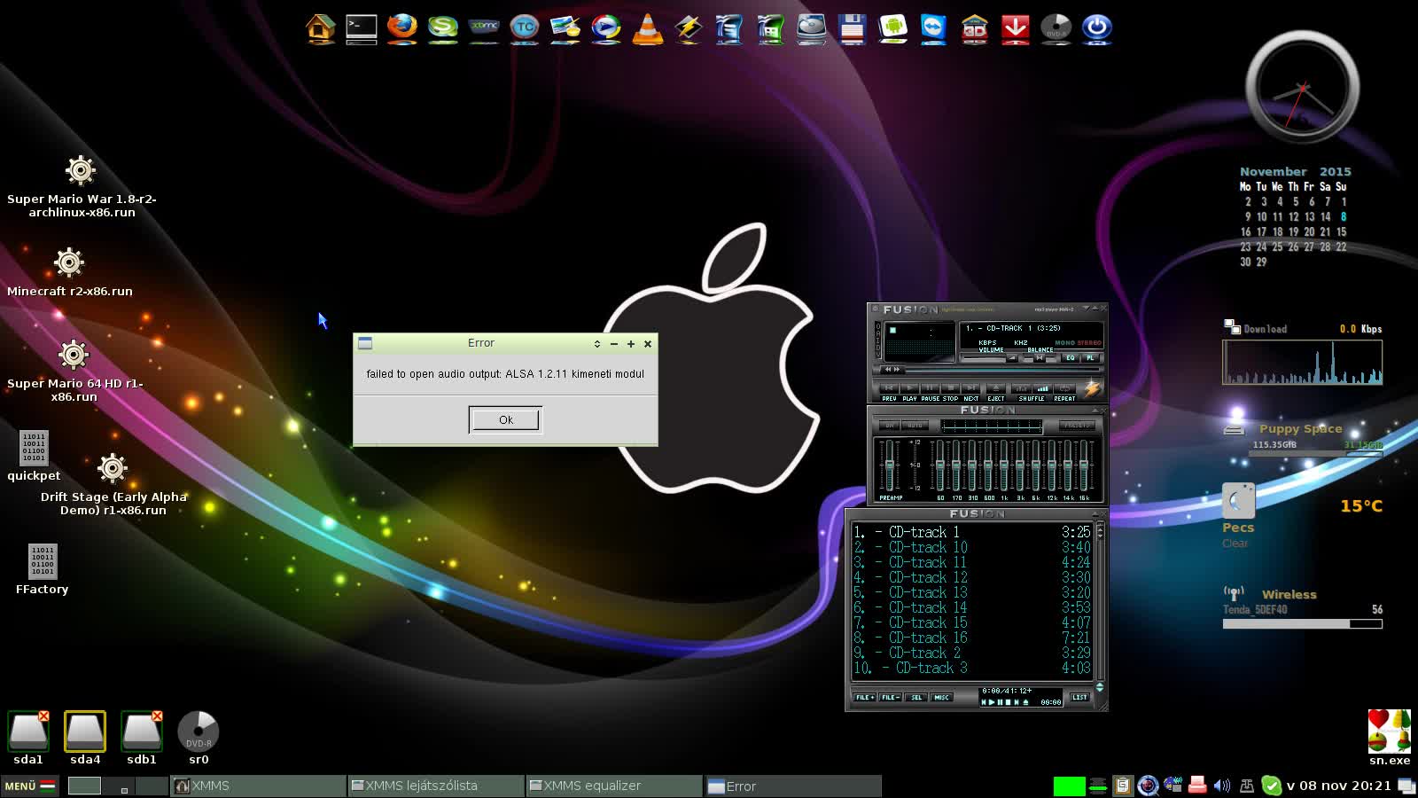Open the floppy disk save icon in dock
Viewport: 1418px width, 798px height.
[x=853, y=27]
